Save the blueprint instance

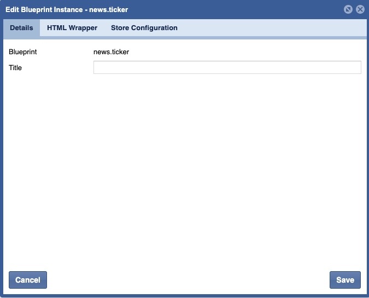345,280
